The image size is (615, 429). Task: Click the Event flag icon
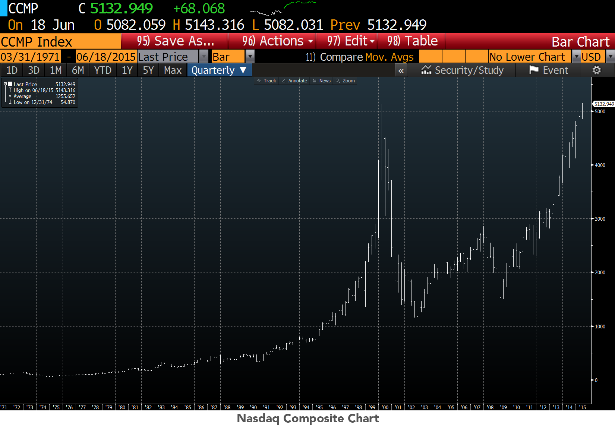(x=534, y=70)
